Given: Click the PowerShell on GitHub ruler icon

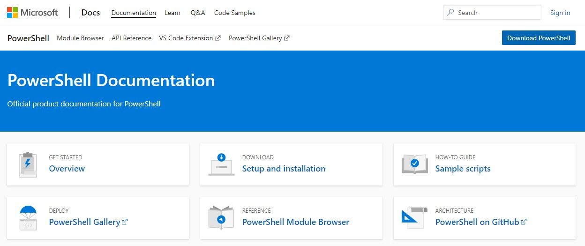Looking at the screenshot, I should coord(414,217).
